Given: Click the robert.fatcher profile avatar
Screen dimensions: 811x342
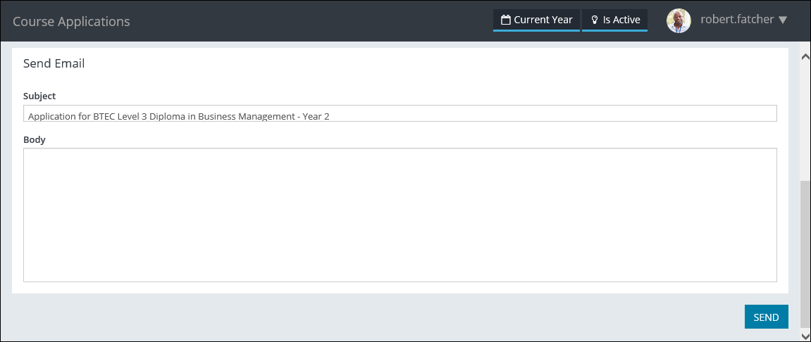Looking at the screenshot, I should click(x=679, y=20).
